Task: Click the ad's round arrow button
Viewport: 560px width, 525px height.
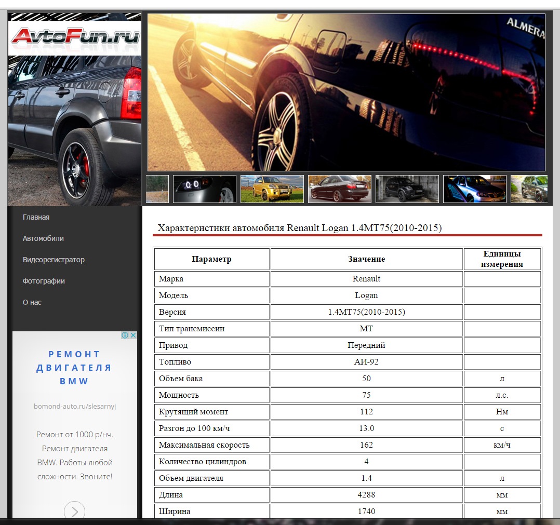Action: pyautogui.click(x=74, y=511)
